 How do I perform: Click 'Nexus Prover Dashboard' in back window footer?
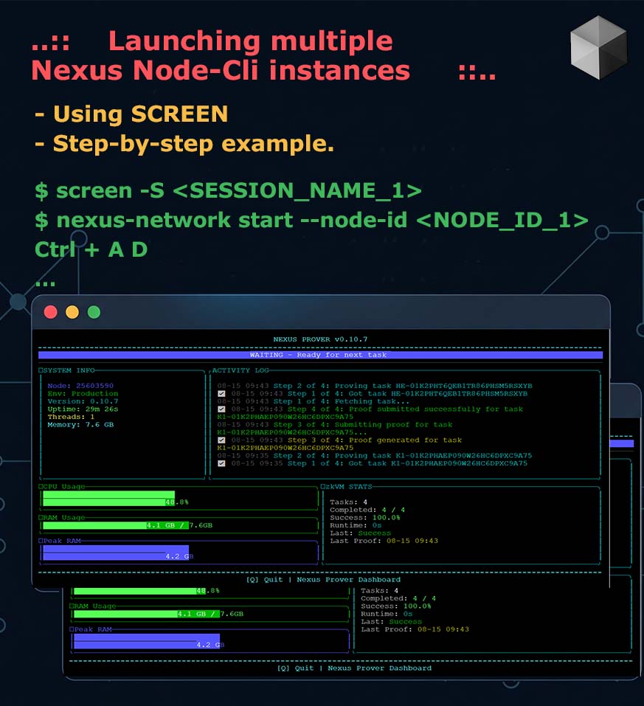pyautogui.click(x=380, y=668)
